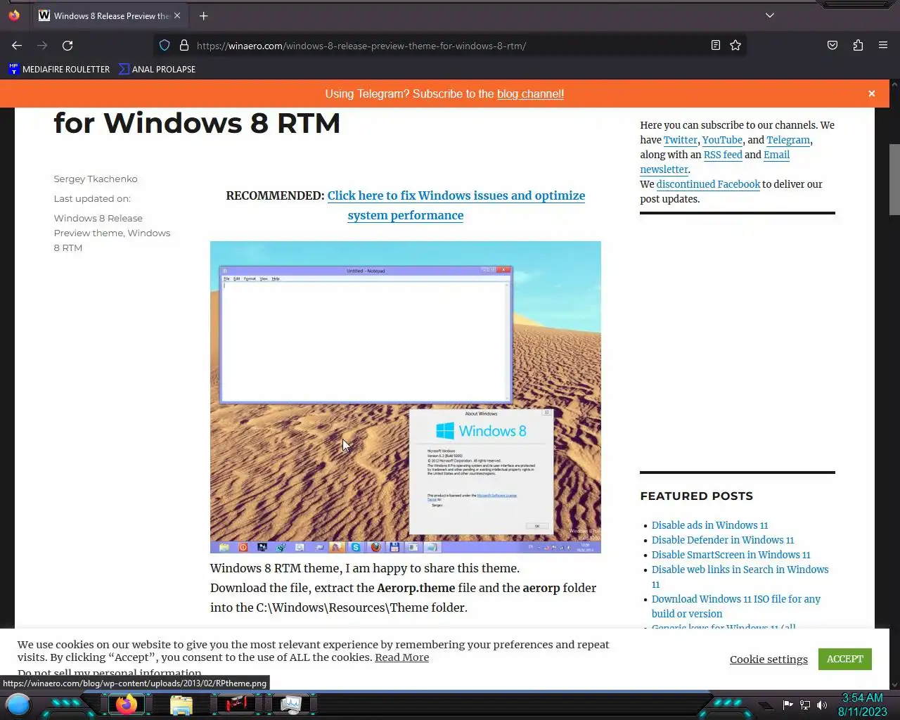Open the Windows 8 theme screenshot image

pyautogui.click(x=405, y=397)
